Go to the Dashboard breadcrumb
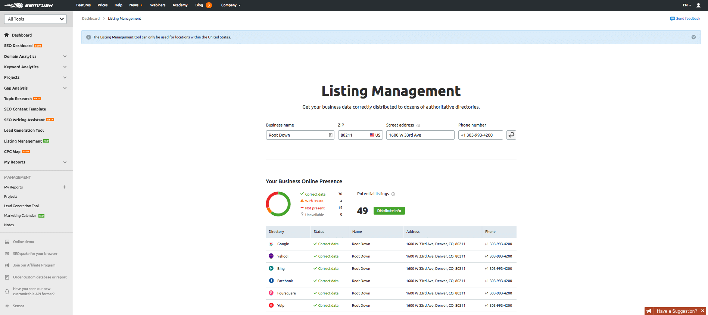This screenshot has width=708, height=315. (91, 19)
